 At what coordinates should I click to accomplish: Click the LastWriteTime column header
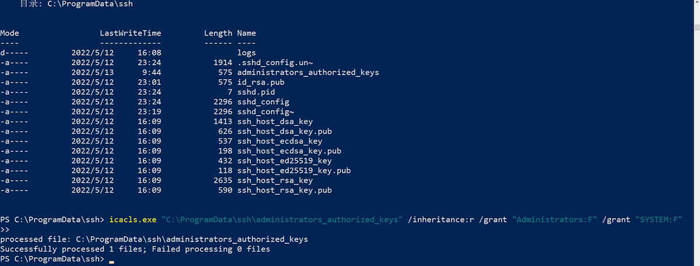130,33
